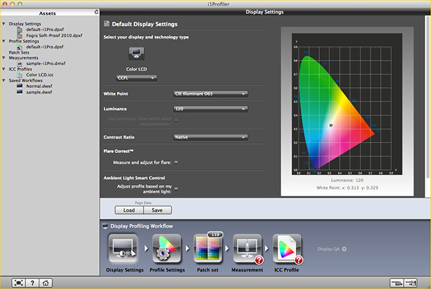This screenshot has height=289, width=431.
Task: Click the Load page data button
Action: click(129, 210)
